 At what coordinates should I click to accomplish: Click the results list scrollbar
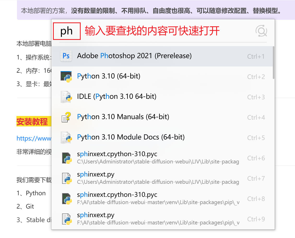click(x=274, y=63)
